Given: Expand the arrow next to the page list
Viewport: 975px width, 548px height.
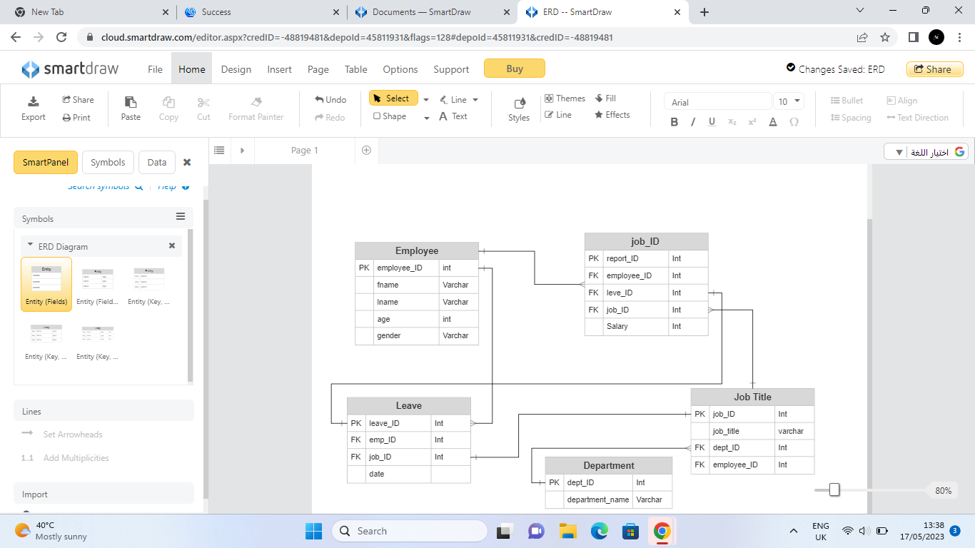Looking at the screenshot, I should click(x=242, y=150).
